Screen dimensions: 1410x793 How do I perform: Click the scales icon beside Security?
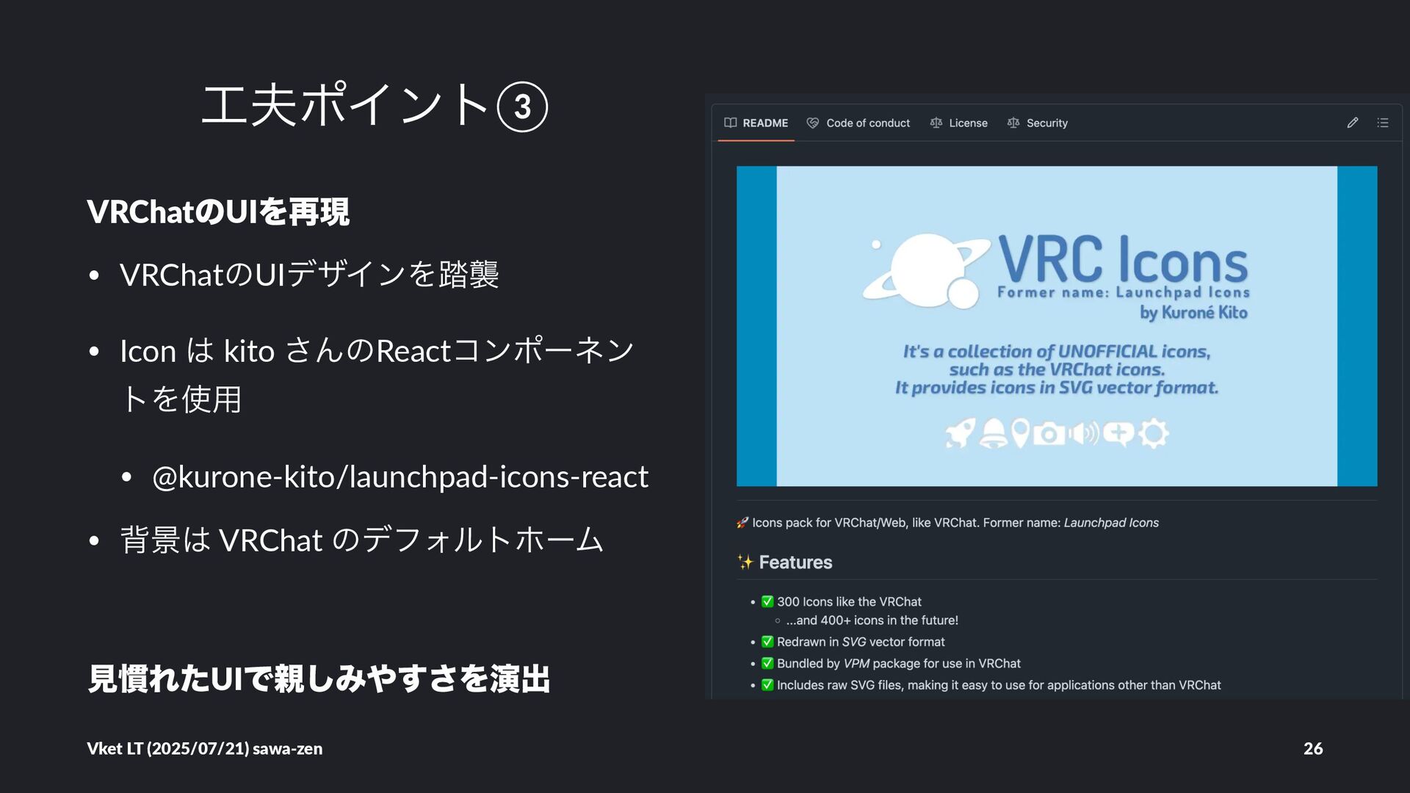[x=1013, y=123]
